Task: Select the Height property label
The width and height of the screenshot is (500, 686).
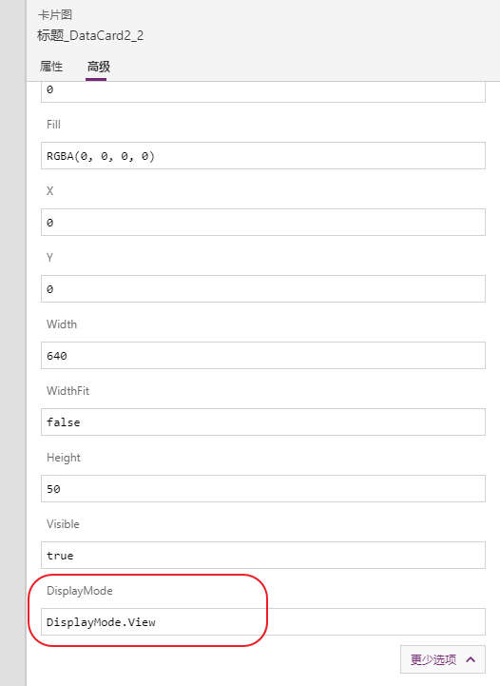Action: click(64, 458)
